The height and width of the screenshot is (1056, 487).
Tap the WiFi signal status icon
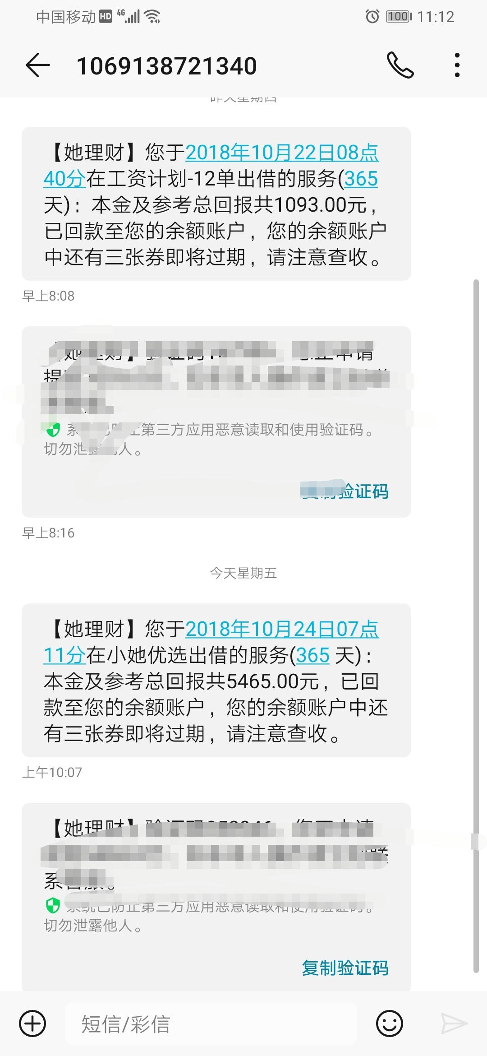click(152, 17)
